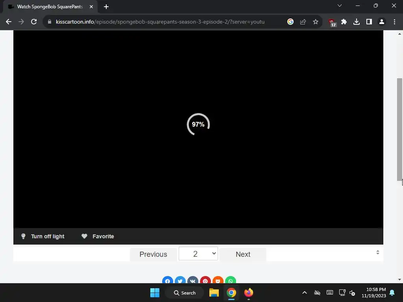
Task: Expand the tab search chevron
Action: coord(340,6)
